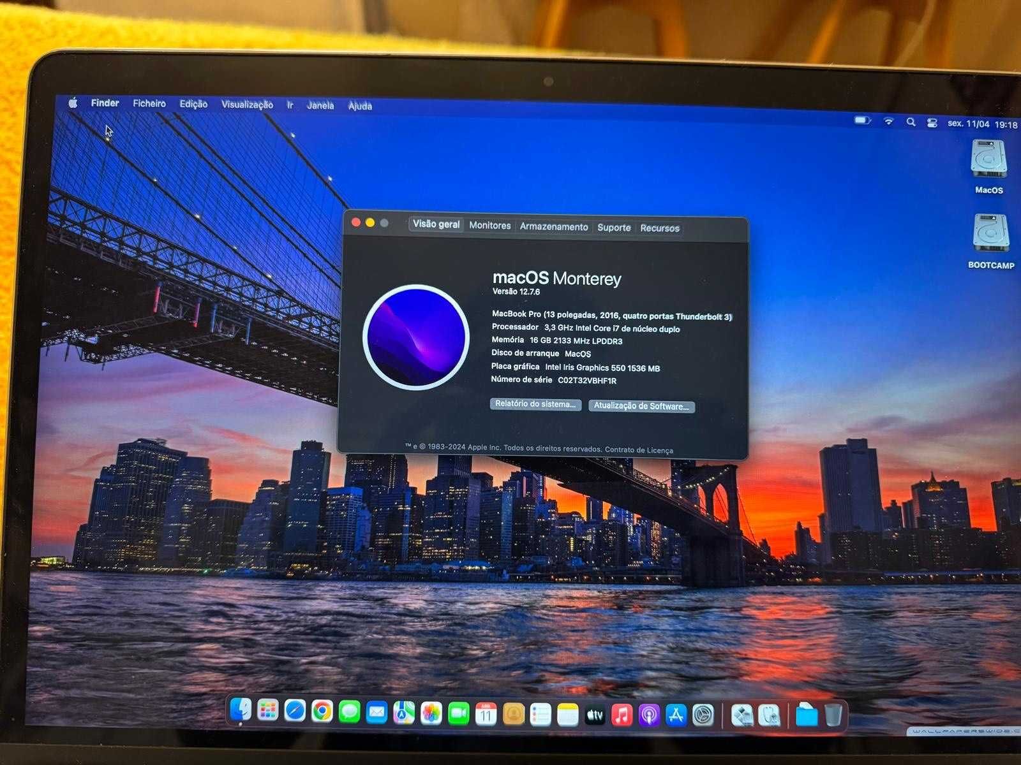This screenshot has width=1021, height=765.
Task: Open Calendar app in the Dock
Action: coord(486,715)
